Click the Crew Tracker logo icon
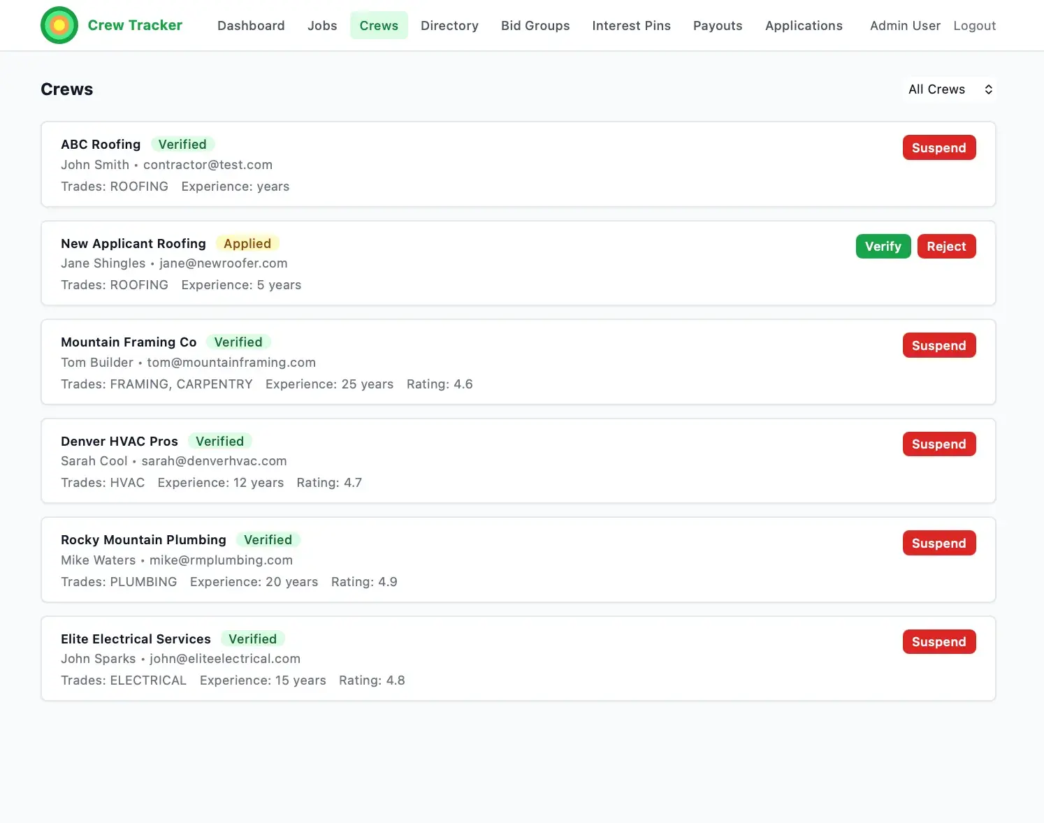This screenshot has width=1044, height=823. tap(59, 25)
